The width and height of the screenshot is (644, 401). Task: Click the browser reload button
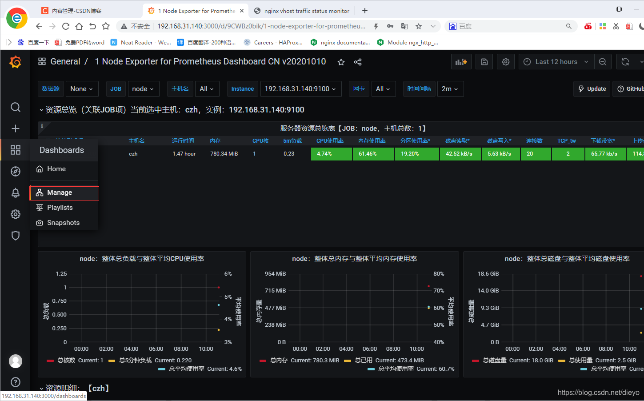pos(66,26)
